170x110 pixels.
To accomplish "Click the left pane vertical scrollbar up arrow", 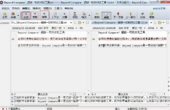I will 89,33.
